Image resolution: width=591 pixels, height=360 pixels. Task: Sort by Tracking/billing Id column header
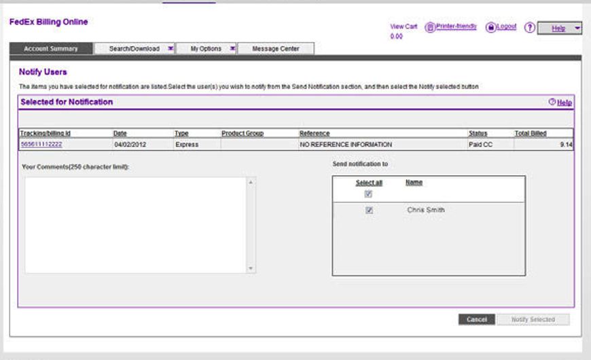click(46, 133)
